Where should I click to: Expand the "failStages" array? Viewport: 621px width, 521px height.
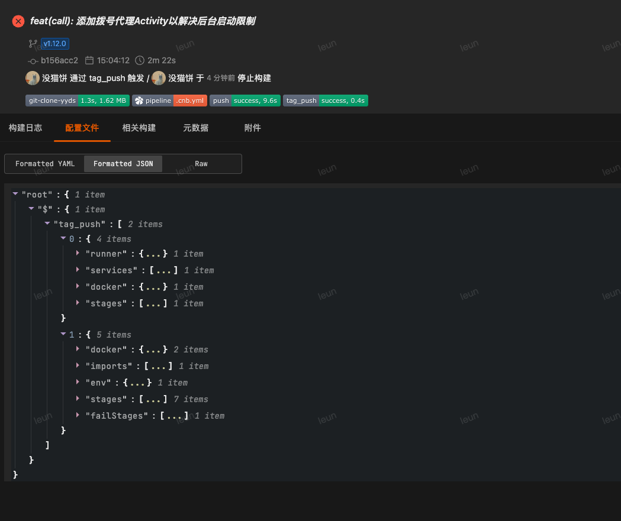78,415
